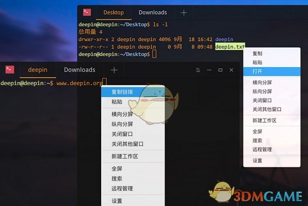Click the 09:48 timestamp in the listing

pyautogui.click(x=205, y=47)
